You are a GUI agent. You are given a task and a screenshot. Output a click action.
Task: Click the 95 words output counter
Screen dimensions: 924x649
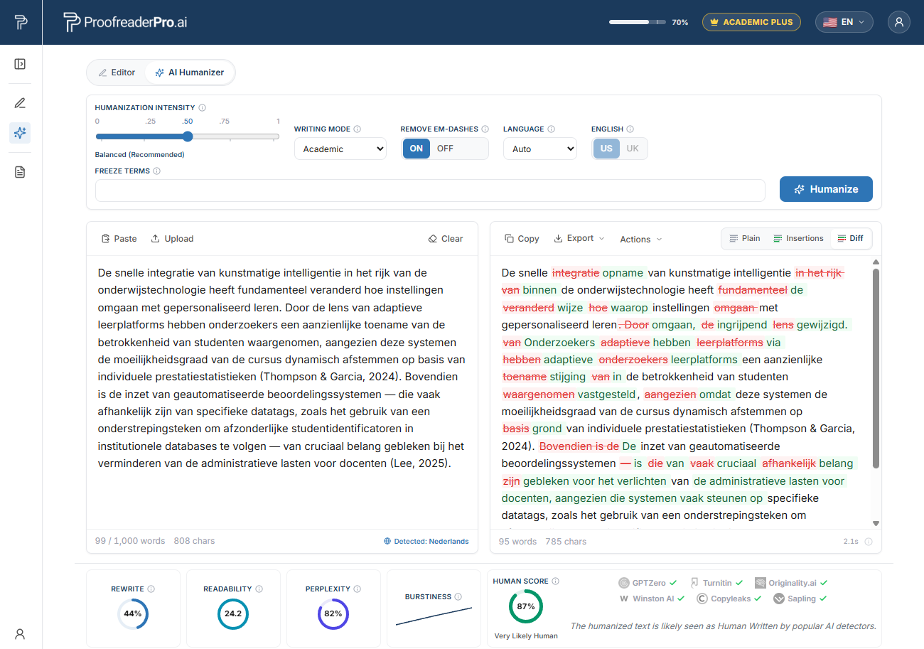pos(518,542)
